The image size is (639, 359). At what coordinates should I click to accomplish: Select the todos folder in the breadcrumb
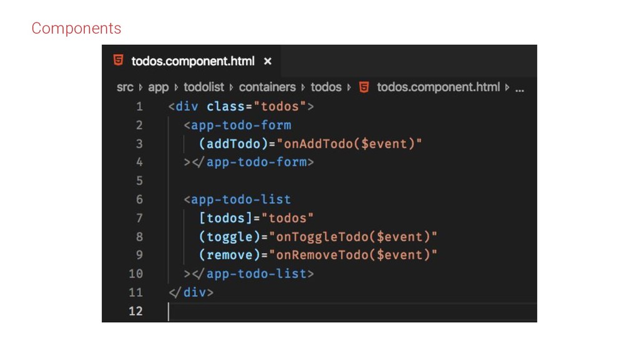pos(326,87)
